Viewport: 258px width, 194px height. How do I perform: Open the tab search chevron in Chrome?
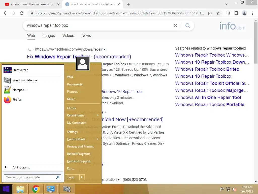coord(227,4)
